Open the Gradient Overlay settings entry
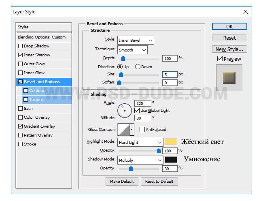Screen dimensions: 263x201 tap(44, 126)
